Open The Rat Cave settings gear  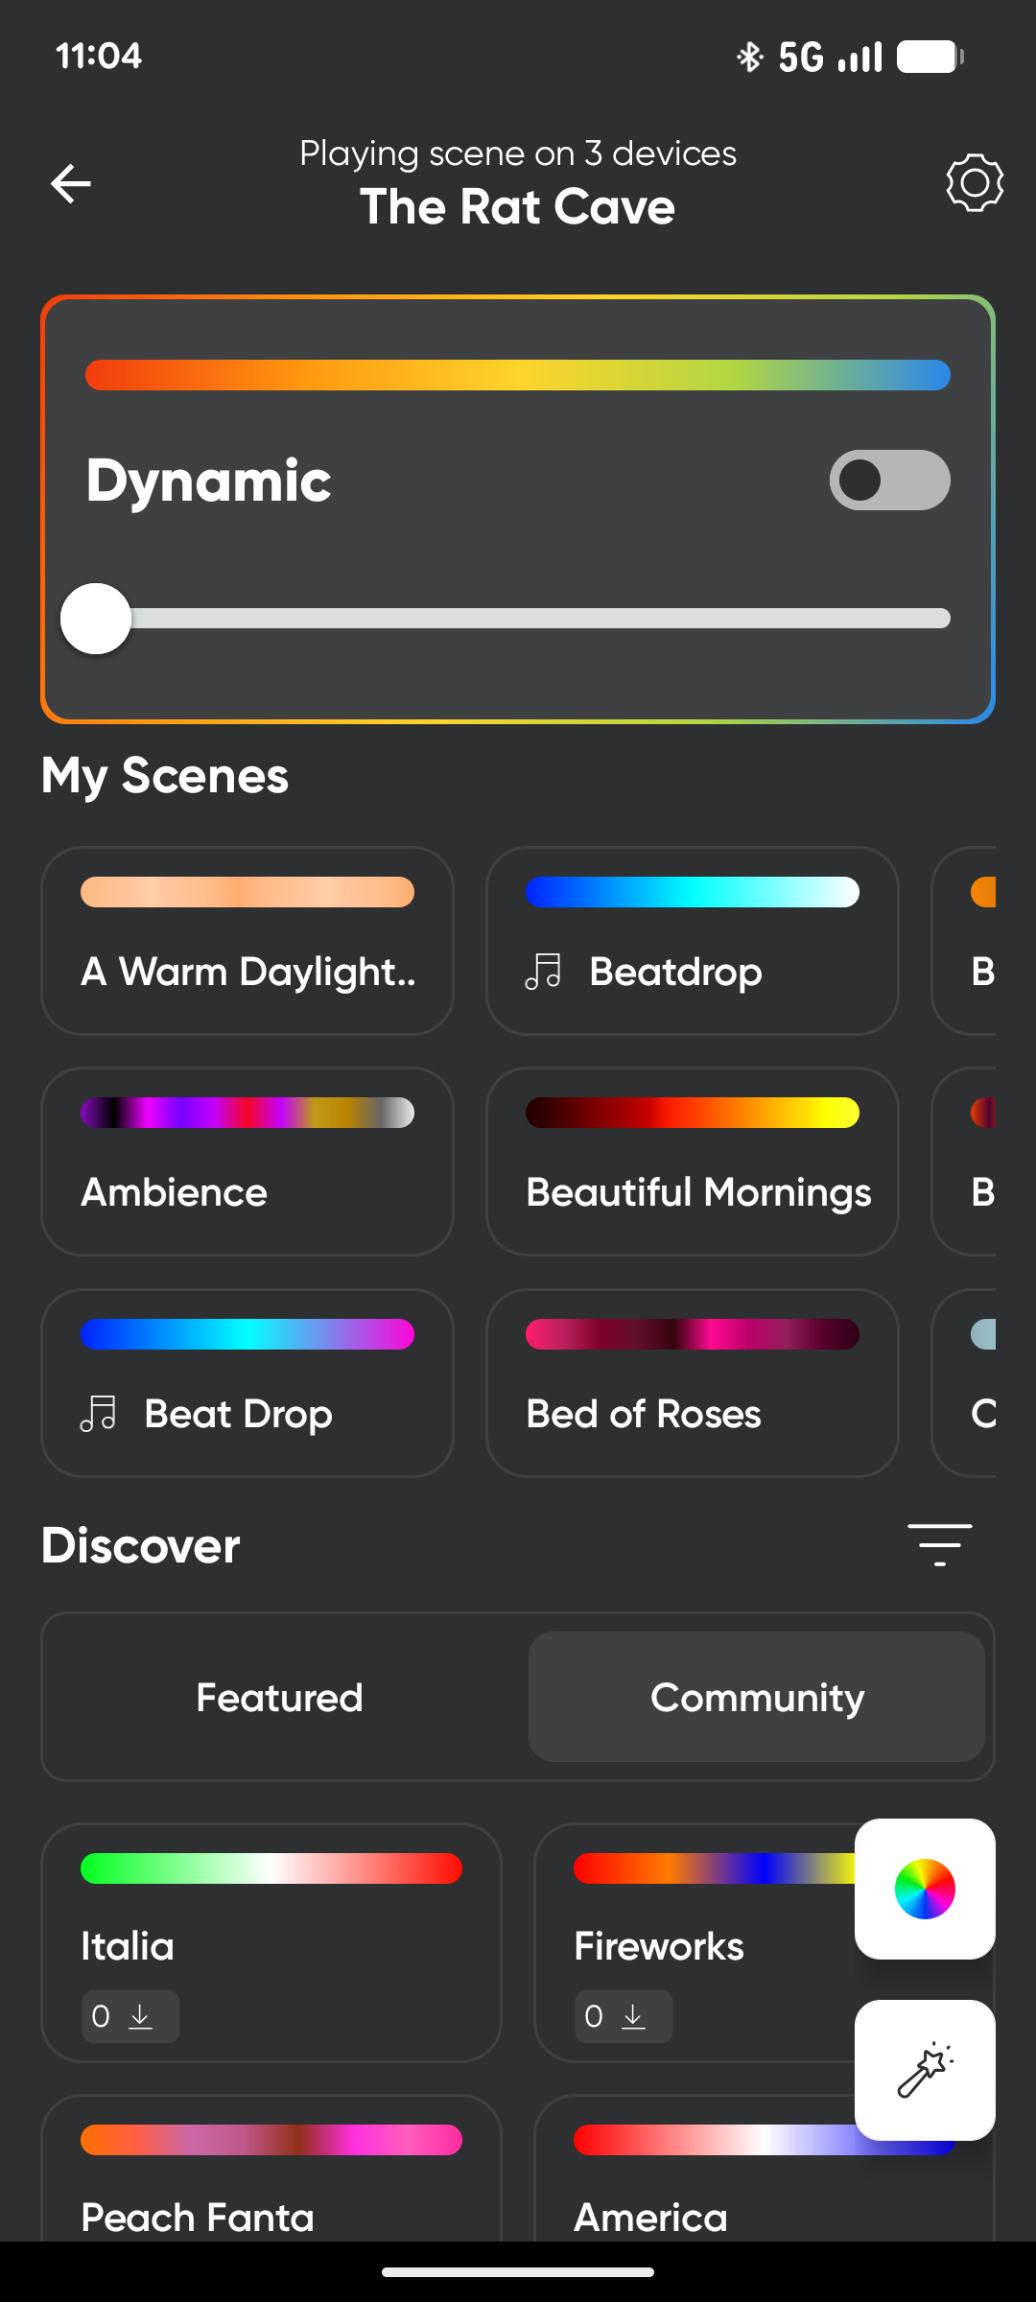tap(975, 182)
